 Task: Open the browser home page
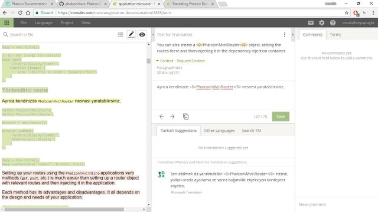coord(28,13)
